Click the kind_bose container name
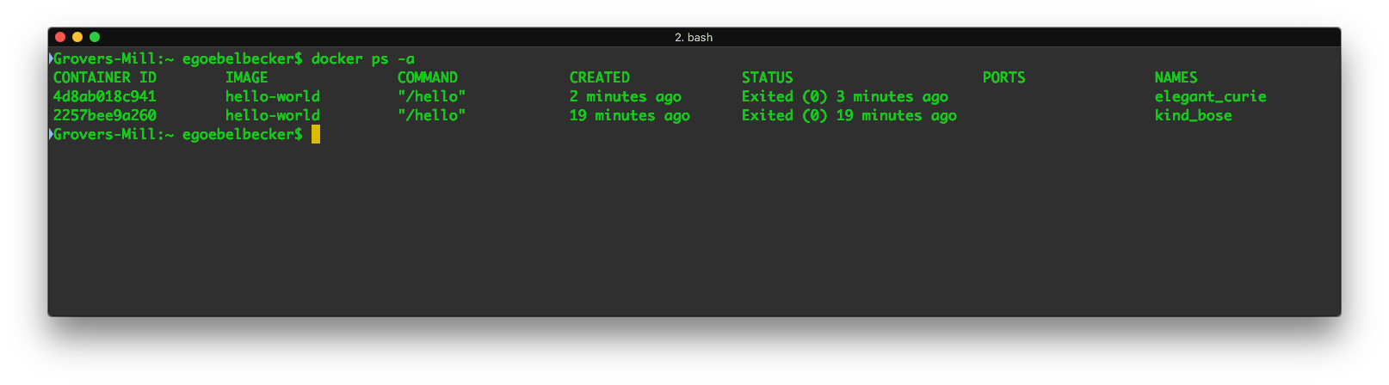 [1194, 115]
